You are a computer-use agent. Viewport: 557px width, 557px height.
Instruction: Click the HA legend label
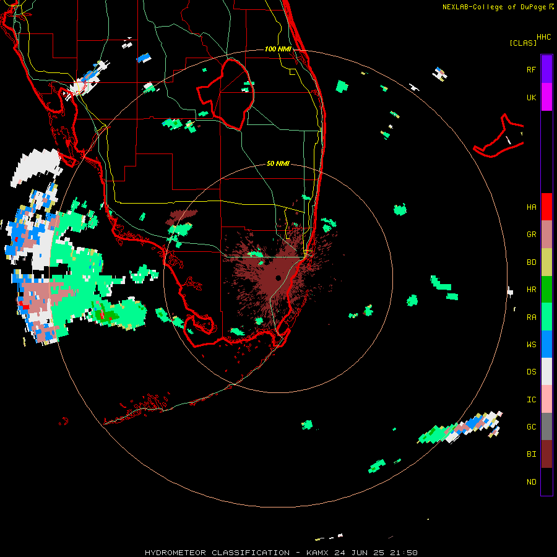point(531,207)
